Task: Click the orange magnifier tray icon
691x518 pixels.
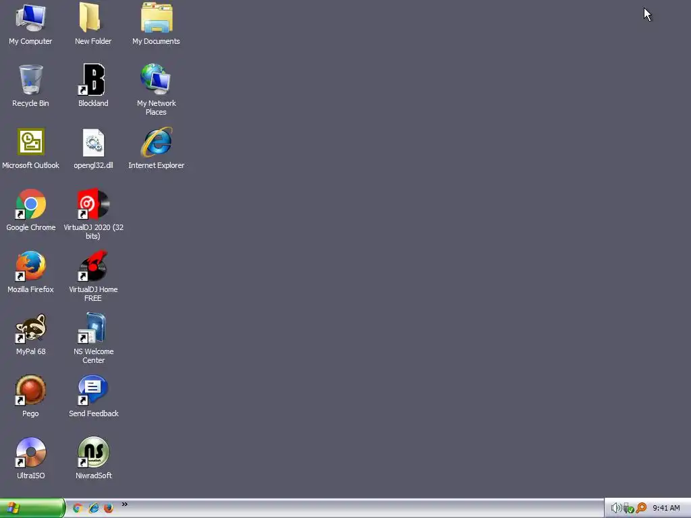Action: tap(641, 509)
